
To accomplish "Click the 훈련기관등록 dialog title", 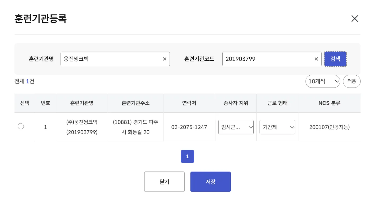I will tap(40, 19).
